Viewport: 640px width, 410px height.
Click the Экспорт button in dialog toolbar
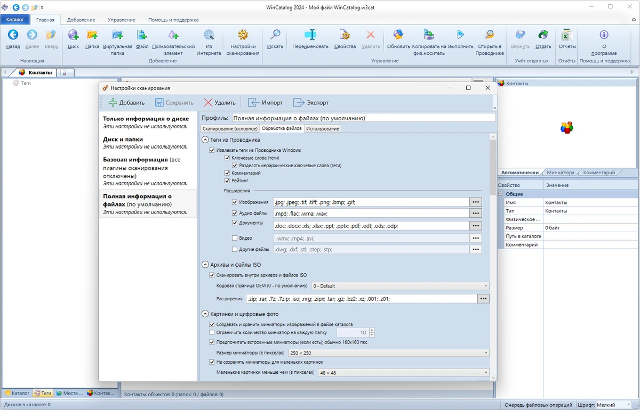pyautogui.click(x=311, y=103)
